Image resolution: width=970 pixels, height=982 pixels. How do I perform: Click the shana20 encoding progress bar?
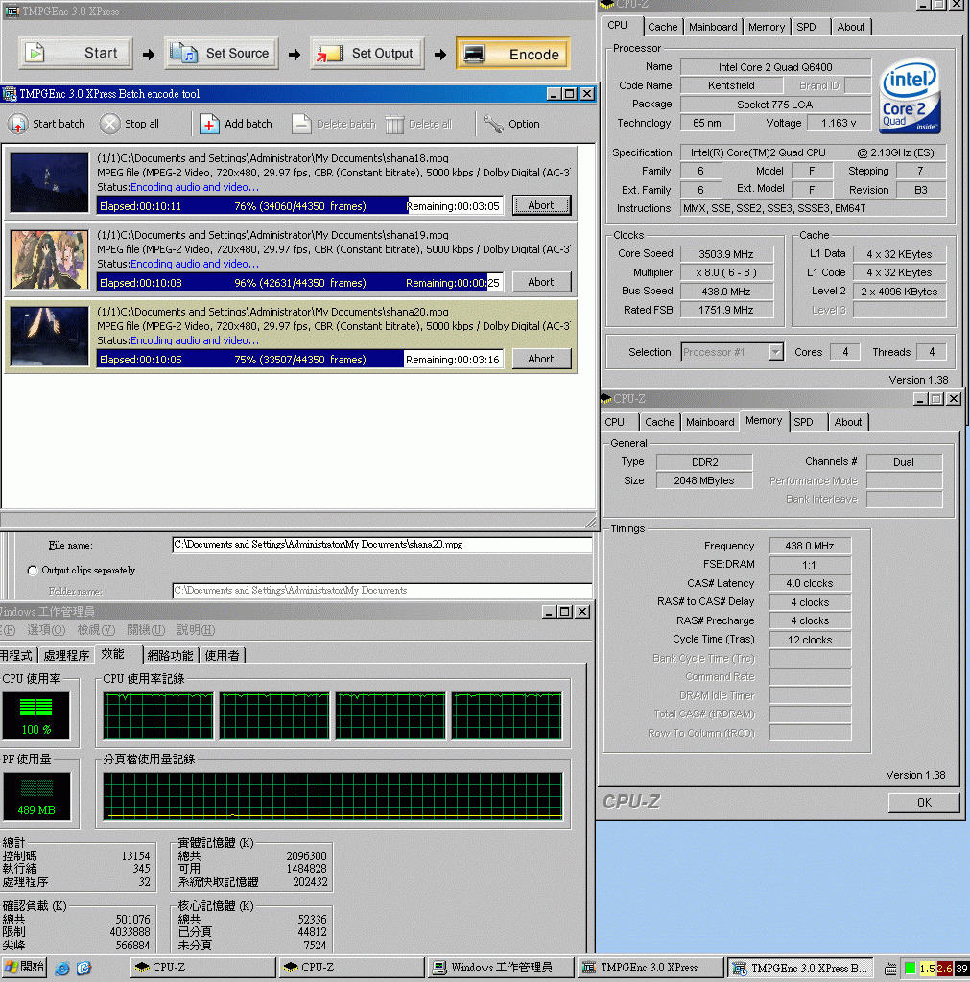[x=299, y=359]
